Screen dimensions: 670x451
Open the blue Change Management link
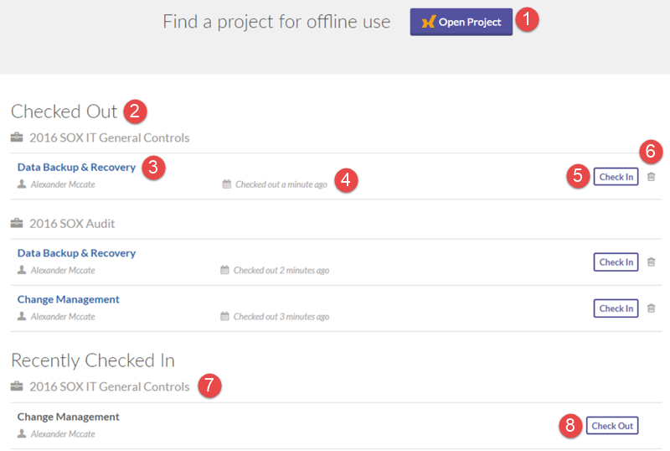[x=69, y=299]
